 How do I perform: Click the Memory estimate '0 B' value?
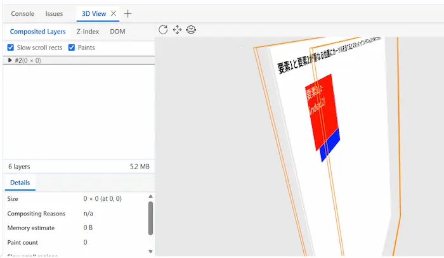pyautogui.click(x=88, y=228)
